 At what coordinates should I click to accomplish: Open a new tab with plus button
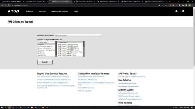pyautogui.click(x=170, y=2)
